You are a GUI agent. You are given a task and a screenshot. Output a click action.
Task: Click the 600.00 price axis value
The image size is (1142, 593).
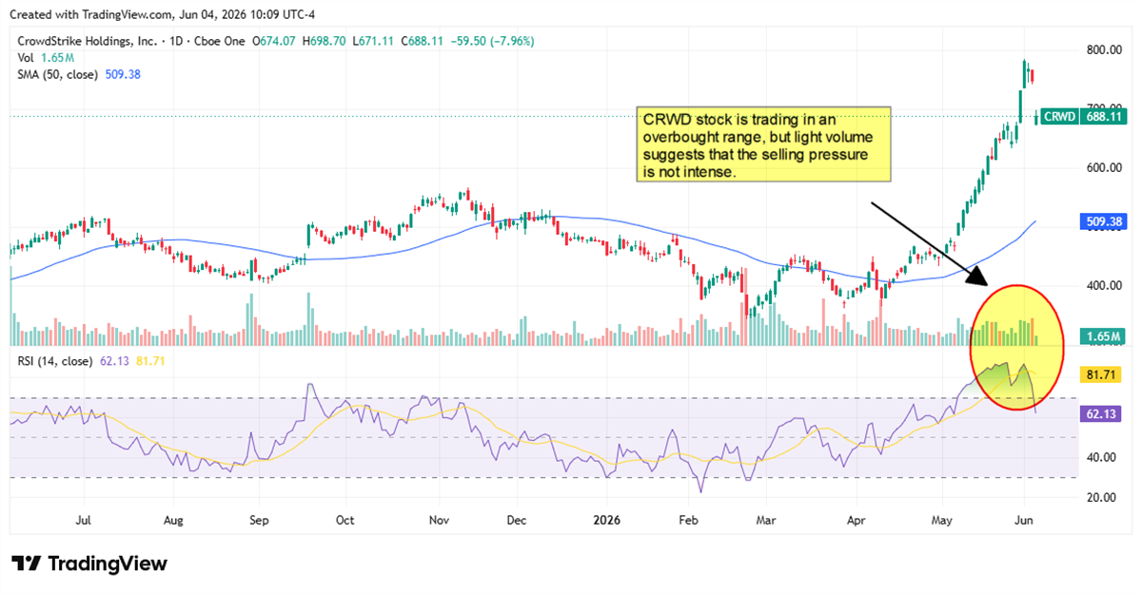(1105, 167)
